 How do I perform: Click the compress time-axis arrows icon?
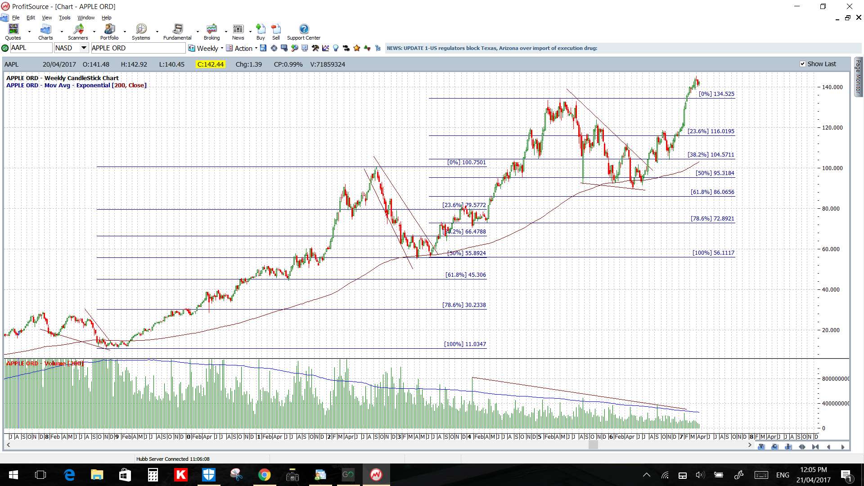pos(815,447)
